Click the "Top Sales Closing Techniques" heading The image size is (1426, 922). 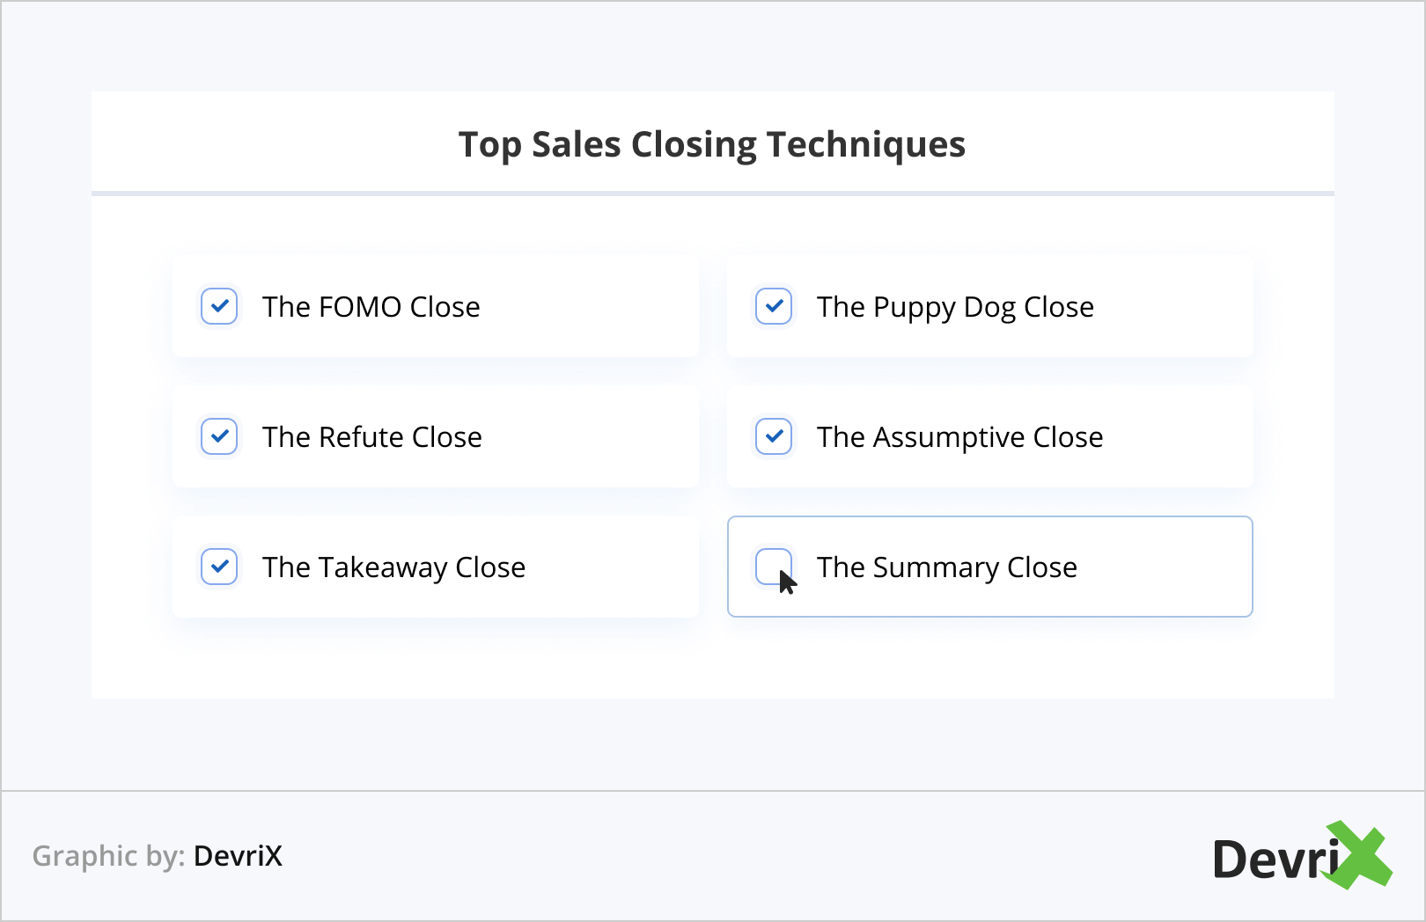711,144
